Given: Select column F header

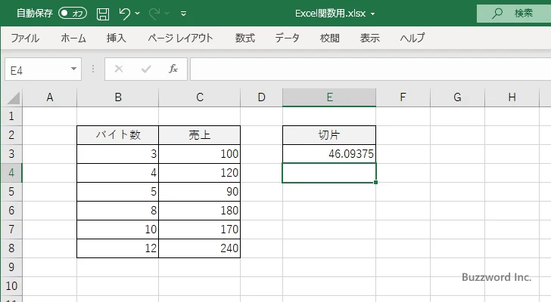Looking at the screenshot, I should coord(403,97).
